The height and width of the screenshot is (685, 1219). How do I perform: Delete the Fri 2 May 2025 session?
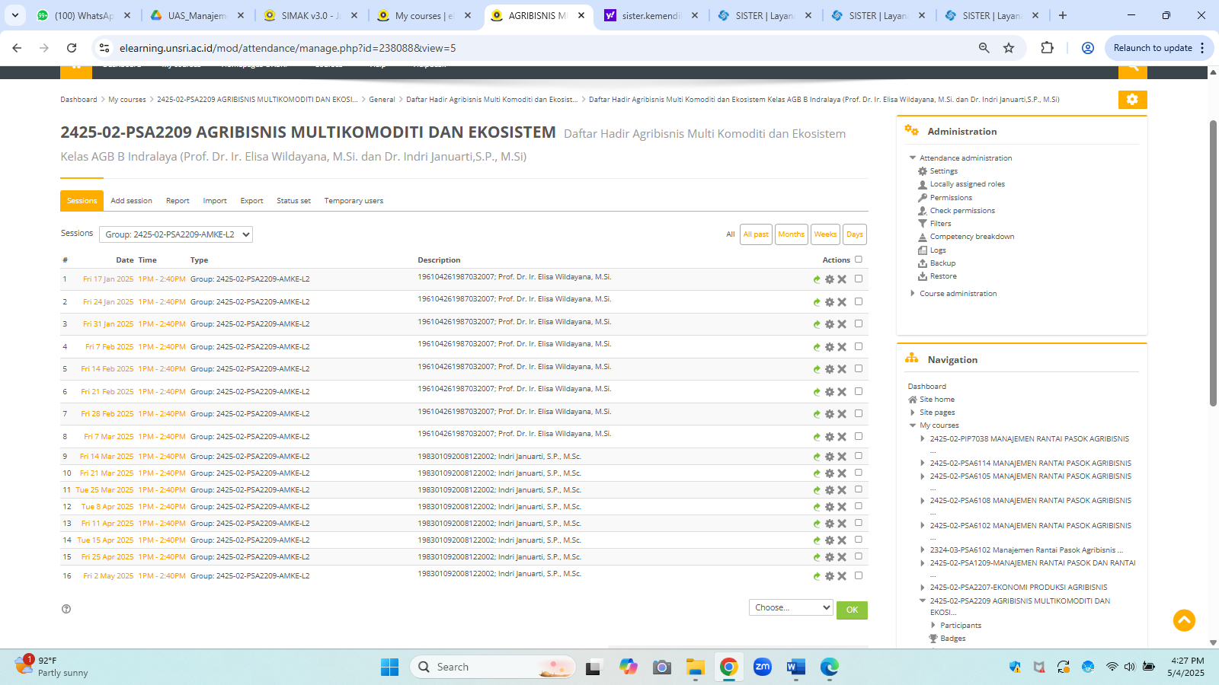coord(842,576)
